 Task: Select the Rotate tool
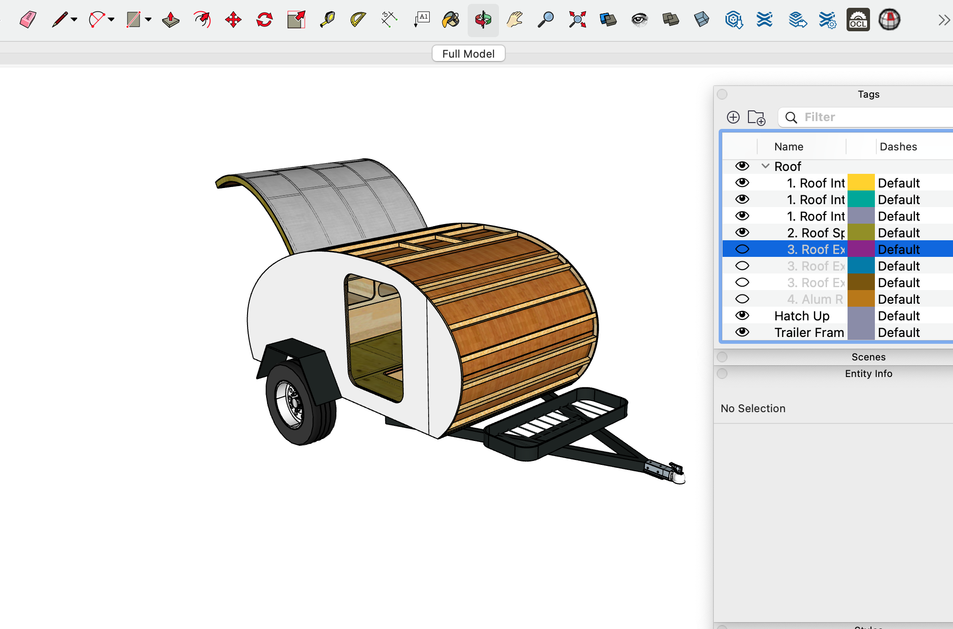pos(264,20)
